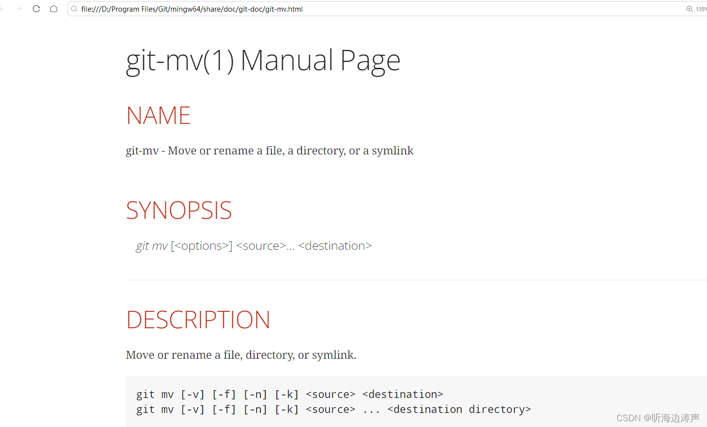Click the SYNOPSIS section heading
The image size is (707, 427).
pyautogui.click(x=179, y=211)
